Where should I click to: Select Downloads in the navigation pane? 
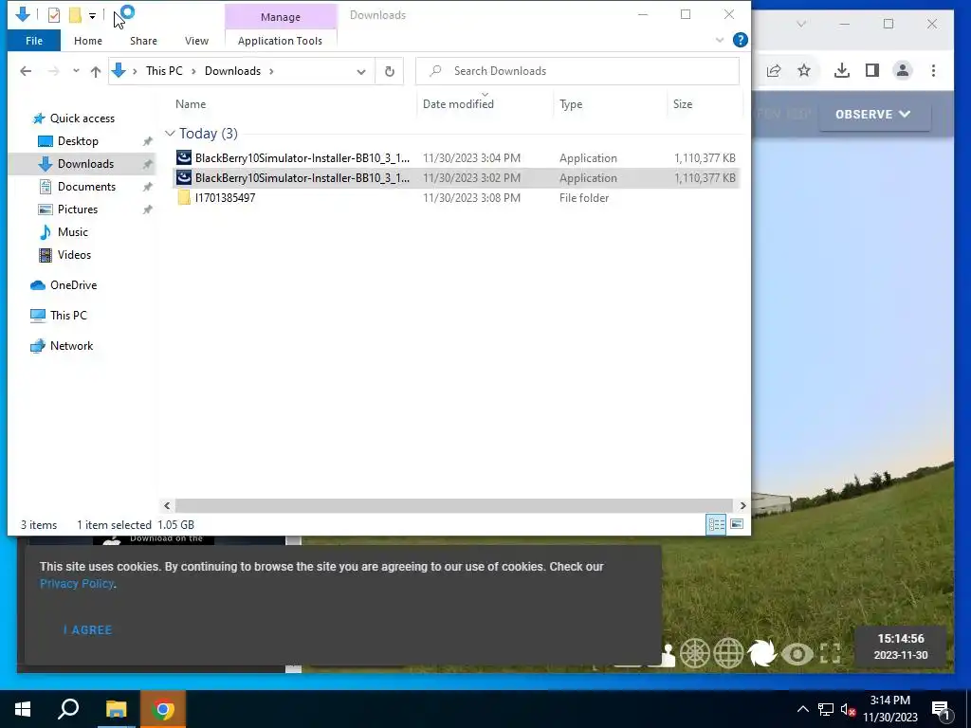pyautogui.click(x=85, y=164)
